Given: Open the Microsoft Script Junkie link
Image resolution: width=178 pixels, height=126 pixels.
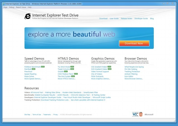Looking at the screenshot, I should [102, 98].
